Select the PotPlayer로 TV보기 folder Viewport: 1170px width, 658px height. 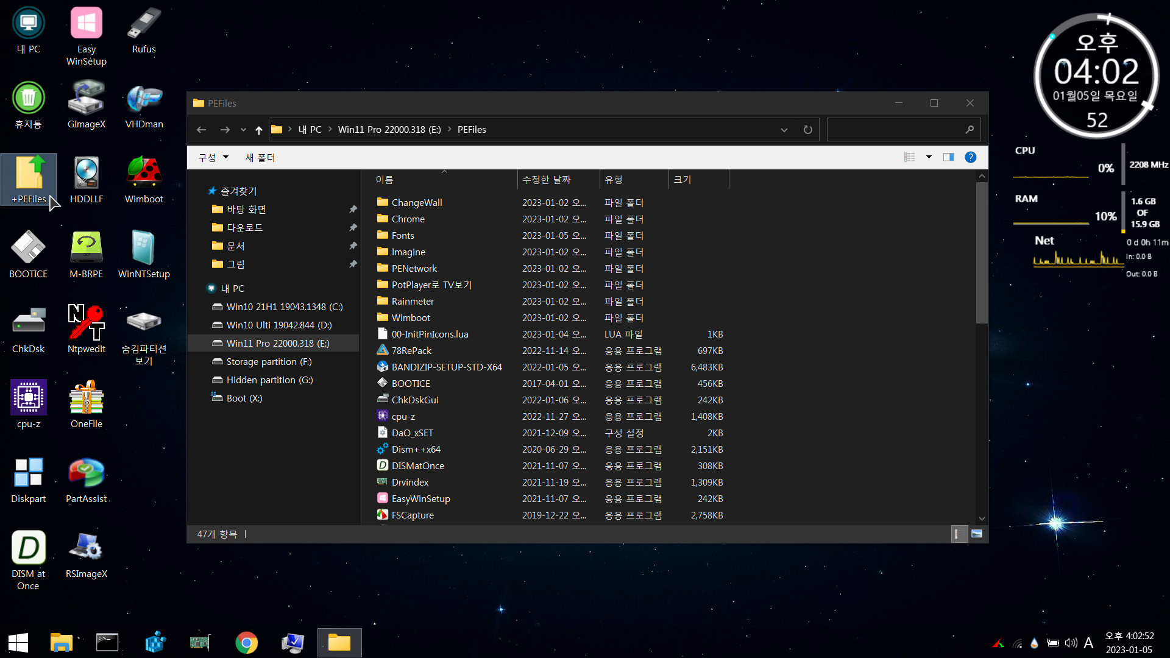point(431,285)
